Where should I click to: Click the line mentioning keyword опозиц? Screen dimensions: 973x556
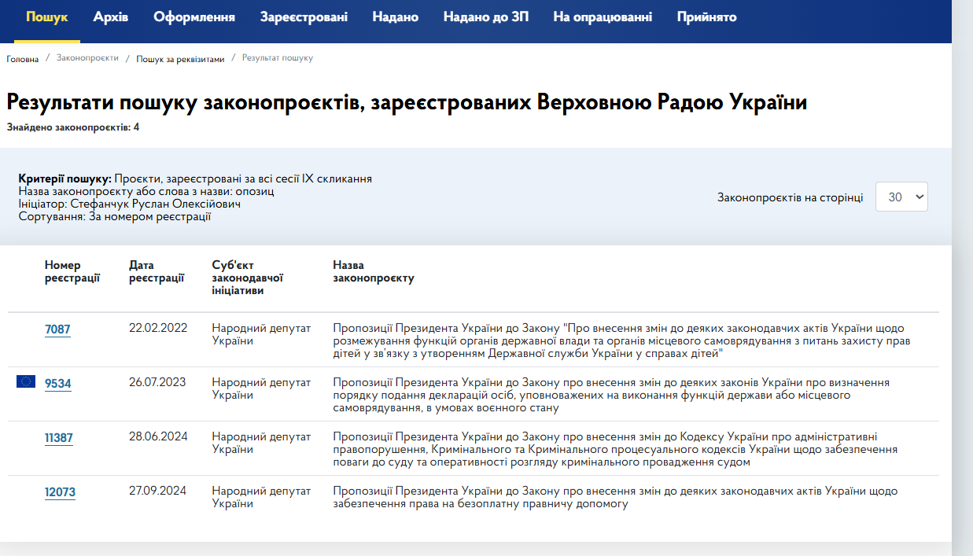[x=146, y=191]
